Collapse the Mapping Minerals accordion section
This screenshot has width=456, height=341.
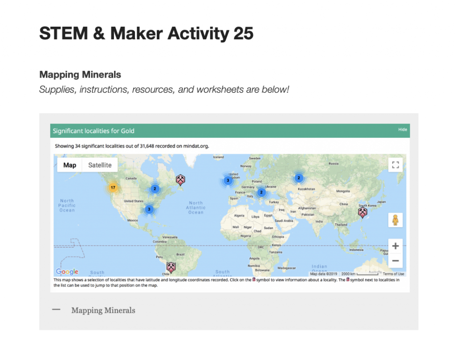pos(56,310)
